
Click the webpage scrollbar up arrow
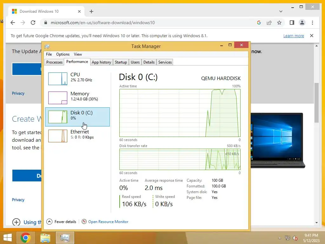(x=316, y=46)
